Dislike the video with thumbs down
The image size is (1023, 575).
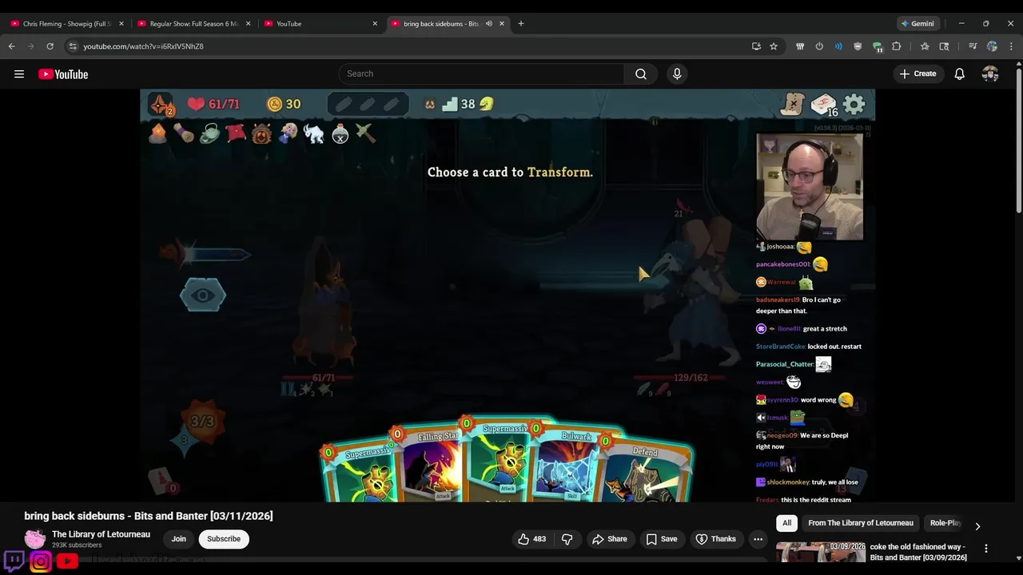click(x=567, y=539)
